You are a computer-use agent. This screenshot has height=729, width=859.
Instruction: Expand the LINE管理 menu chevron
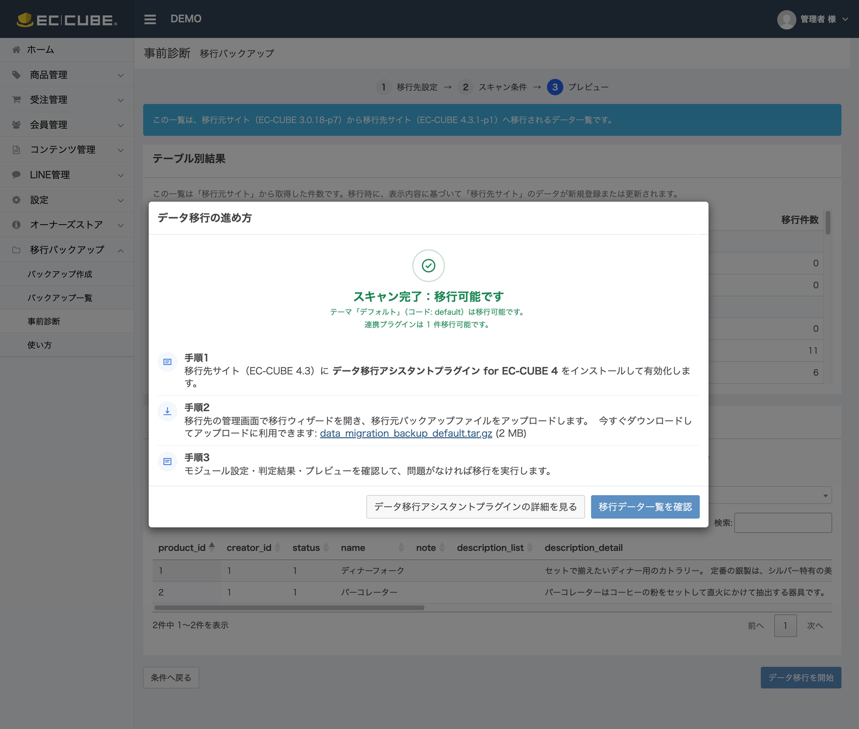point(121,175)
